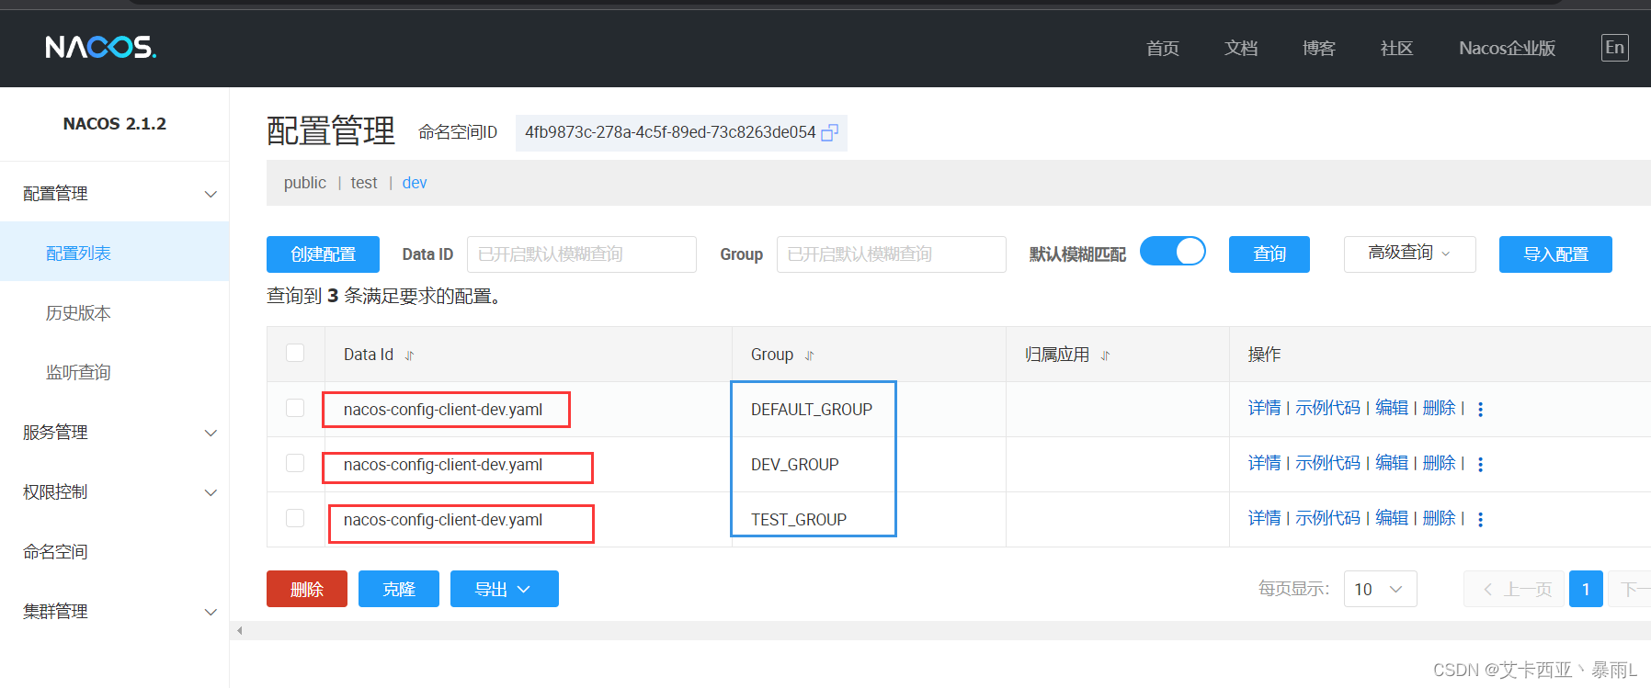Click the 创建配置 button

click(323, 254)
